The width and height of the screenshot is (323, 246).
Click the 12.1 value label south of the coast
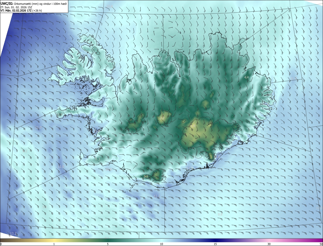coord(157,196)
